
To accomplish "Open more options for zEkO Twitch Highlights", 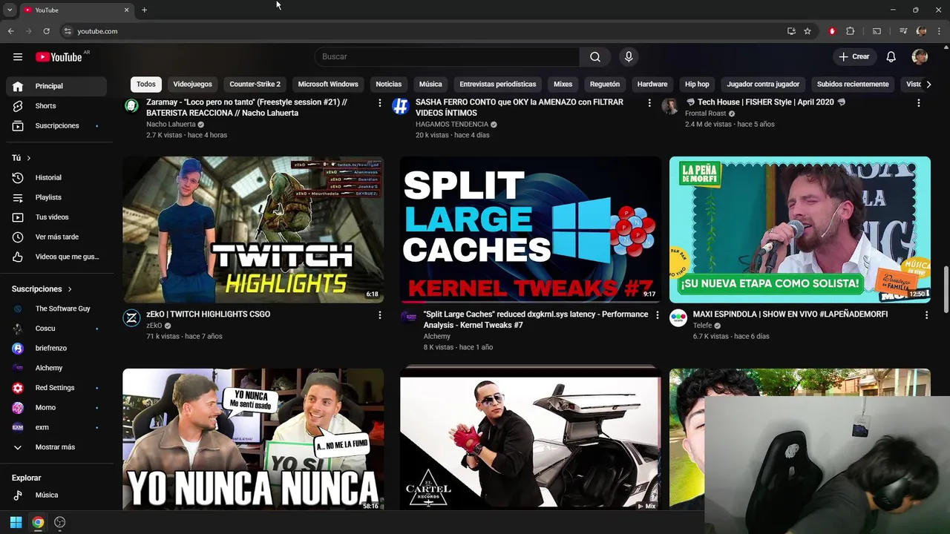I will coord(380,315).
